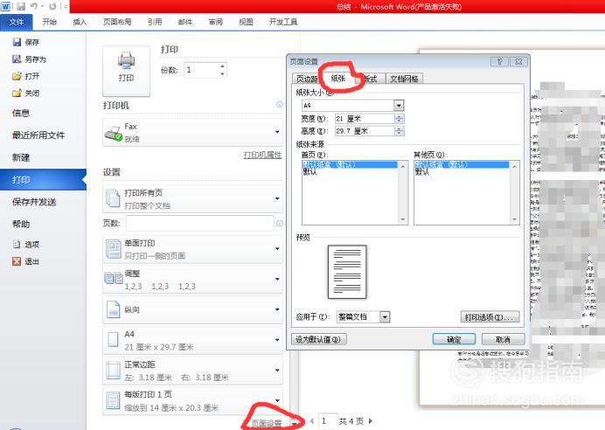This screenshot has height=430, width=605.
Task: Click the Close document icon
Action: [17, 93]
